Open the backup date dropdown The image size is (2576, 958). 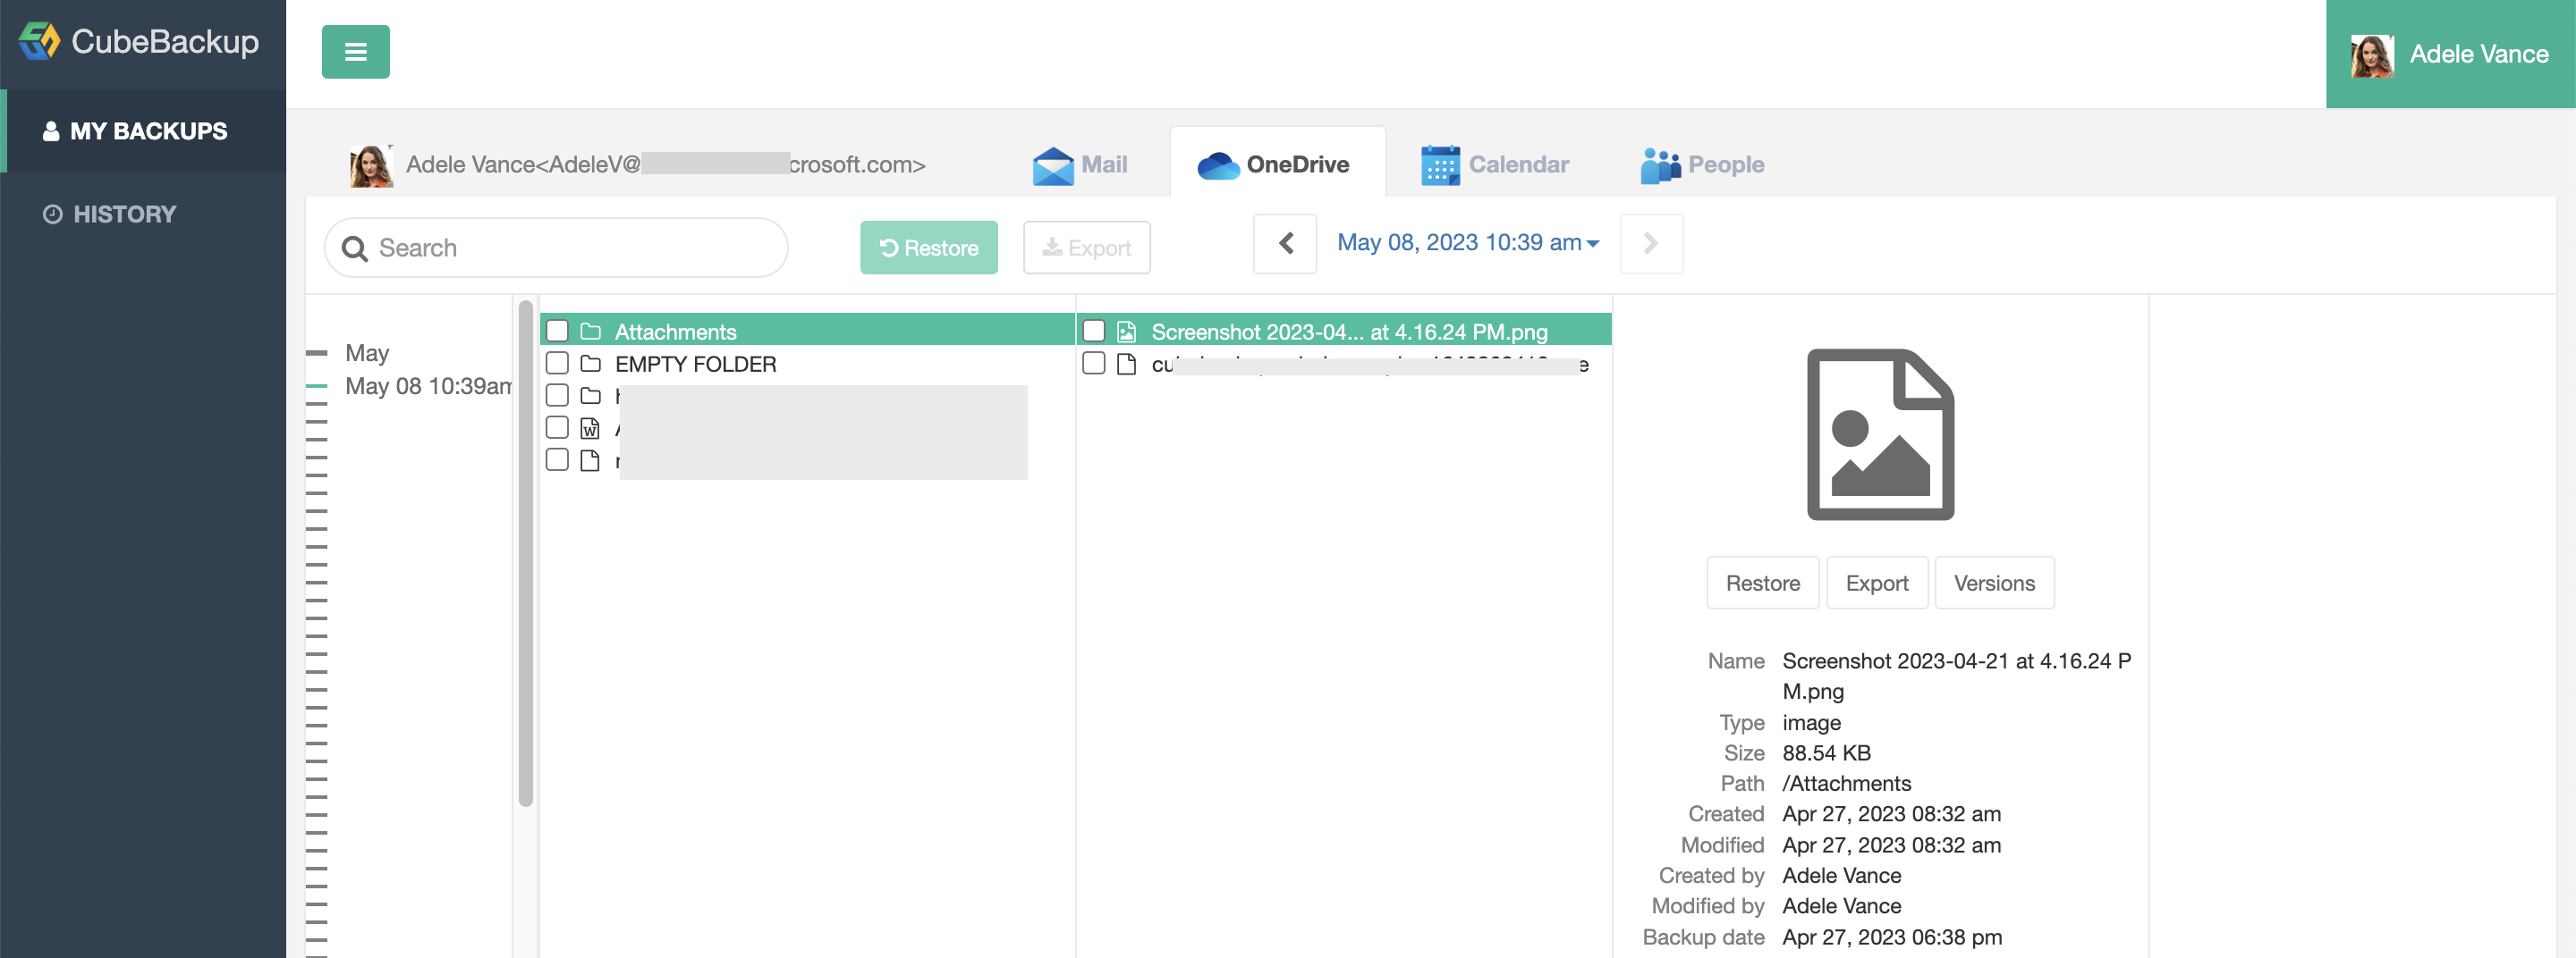(x=1468, y=243)
